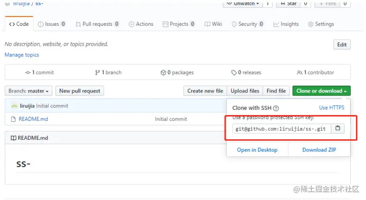Go to the Actions tab
This screenshot has width=366, height=200.
click(x=141, y=24)
